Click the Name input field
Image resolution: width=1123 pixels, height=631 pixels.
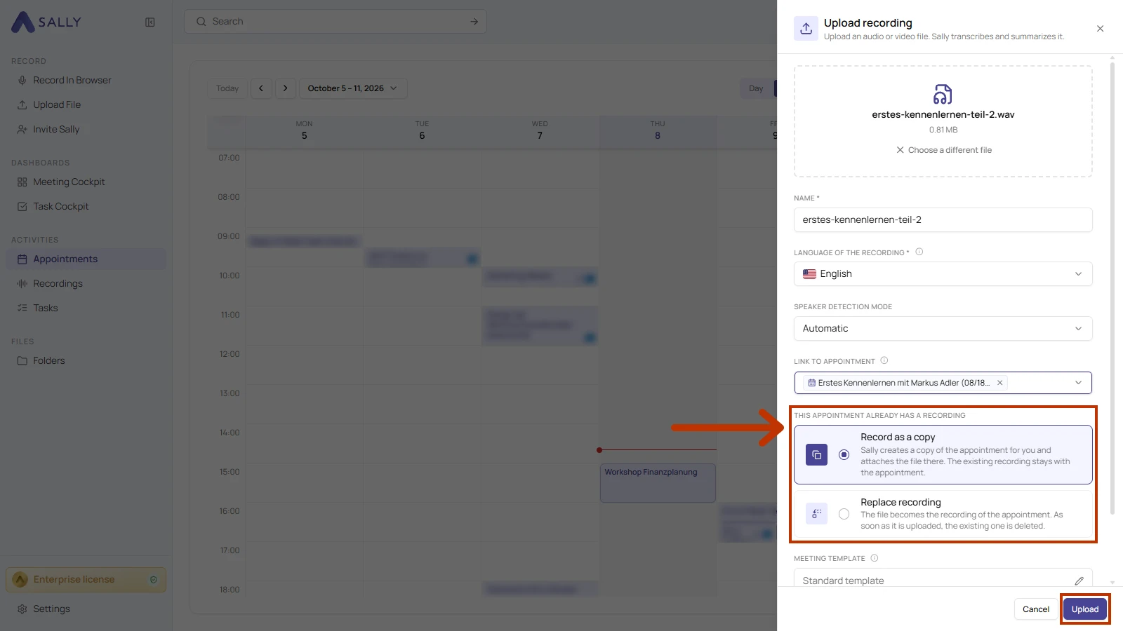[x=943, y=219]
